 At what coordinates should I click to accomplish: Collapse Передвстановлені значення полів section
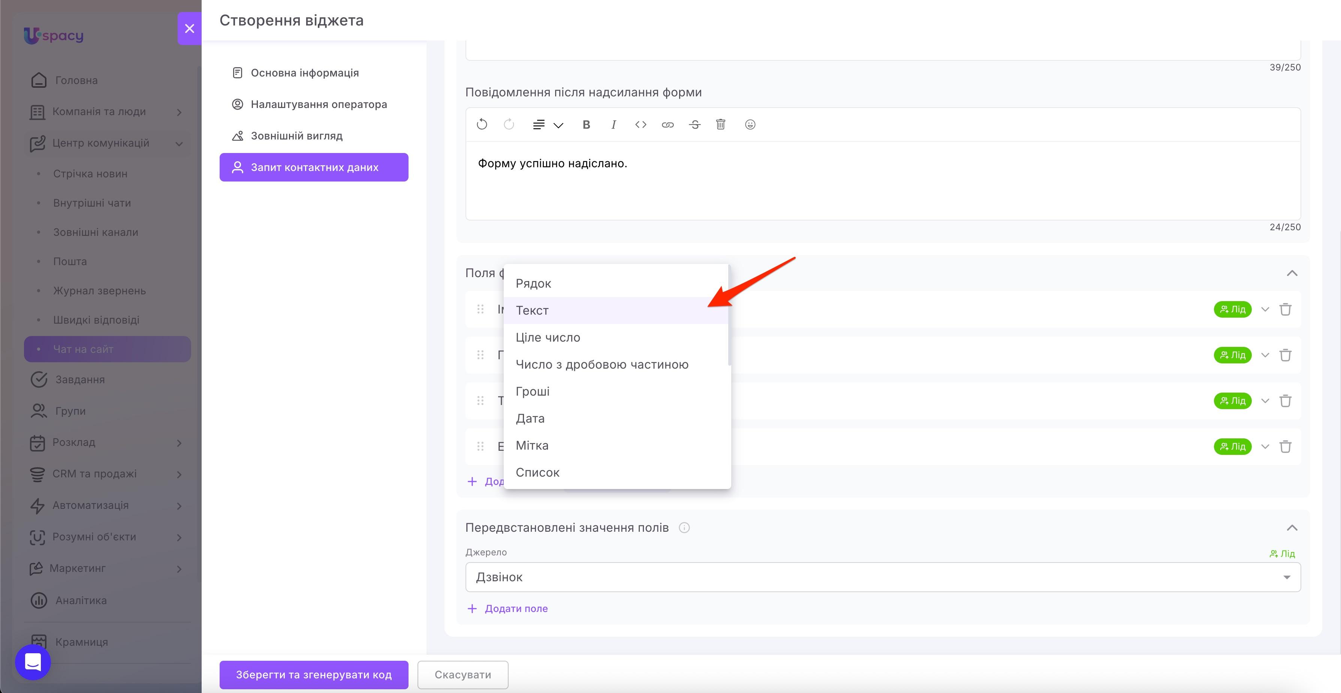pyautogui.click(x=1292, y=528)
